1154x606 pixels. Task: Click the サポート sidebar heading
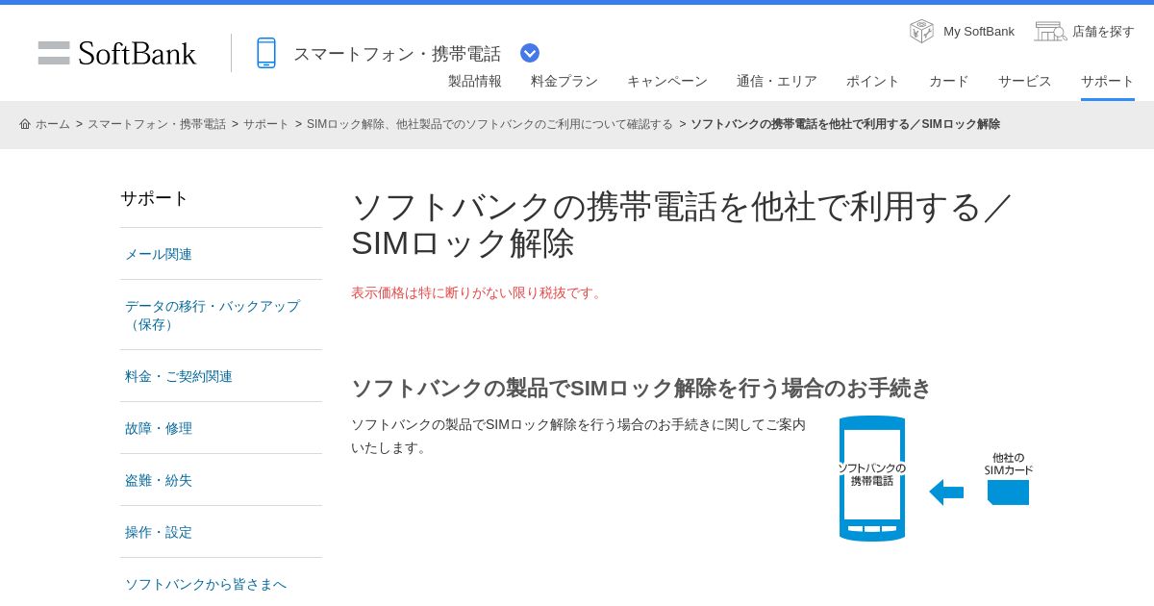[x=155, y=198]
